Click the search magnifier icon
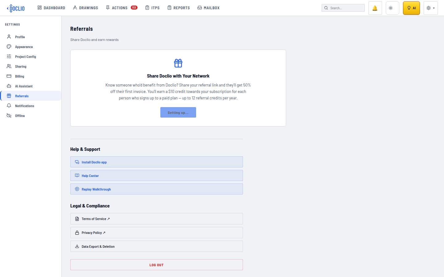 [x=326, y=8]
